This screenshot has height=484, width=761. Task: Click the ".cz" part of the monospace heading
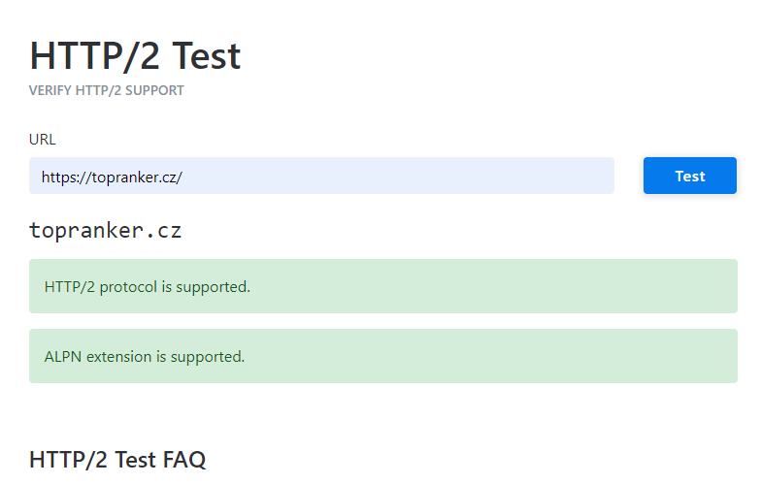pos(163,231)
